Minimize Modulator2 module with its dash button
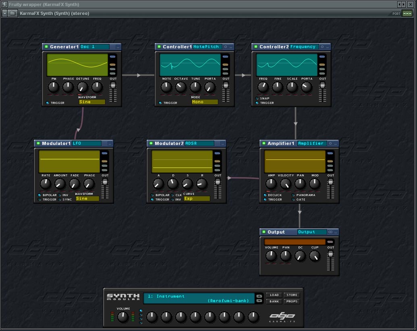Screen dimensions: 417x331 pyautogui.click(x=222, y=144)
